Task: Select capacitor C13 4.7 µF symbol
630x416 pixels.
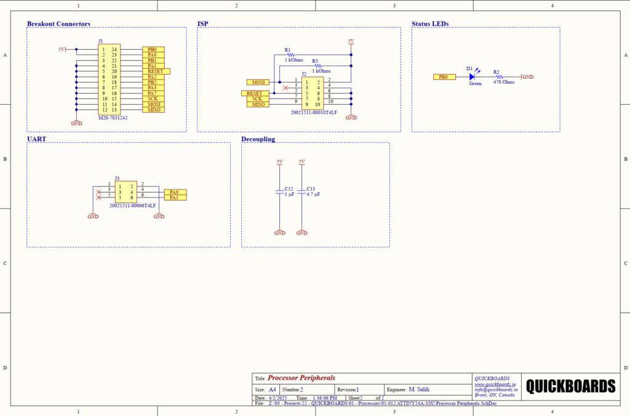Action: (301, 191)
